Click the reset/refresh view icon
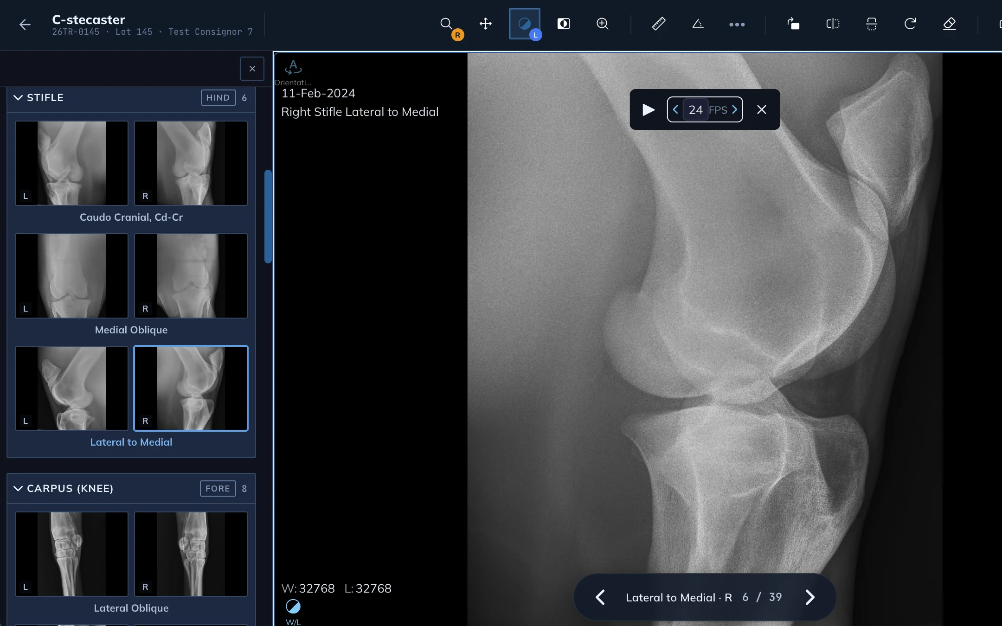The width and height of the screenshot is (1002, 626). pyautogui.click(x=910, y=24)
